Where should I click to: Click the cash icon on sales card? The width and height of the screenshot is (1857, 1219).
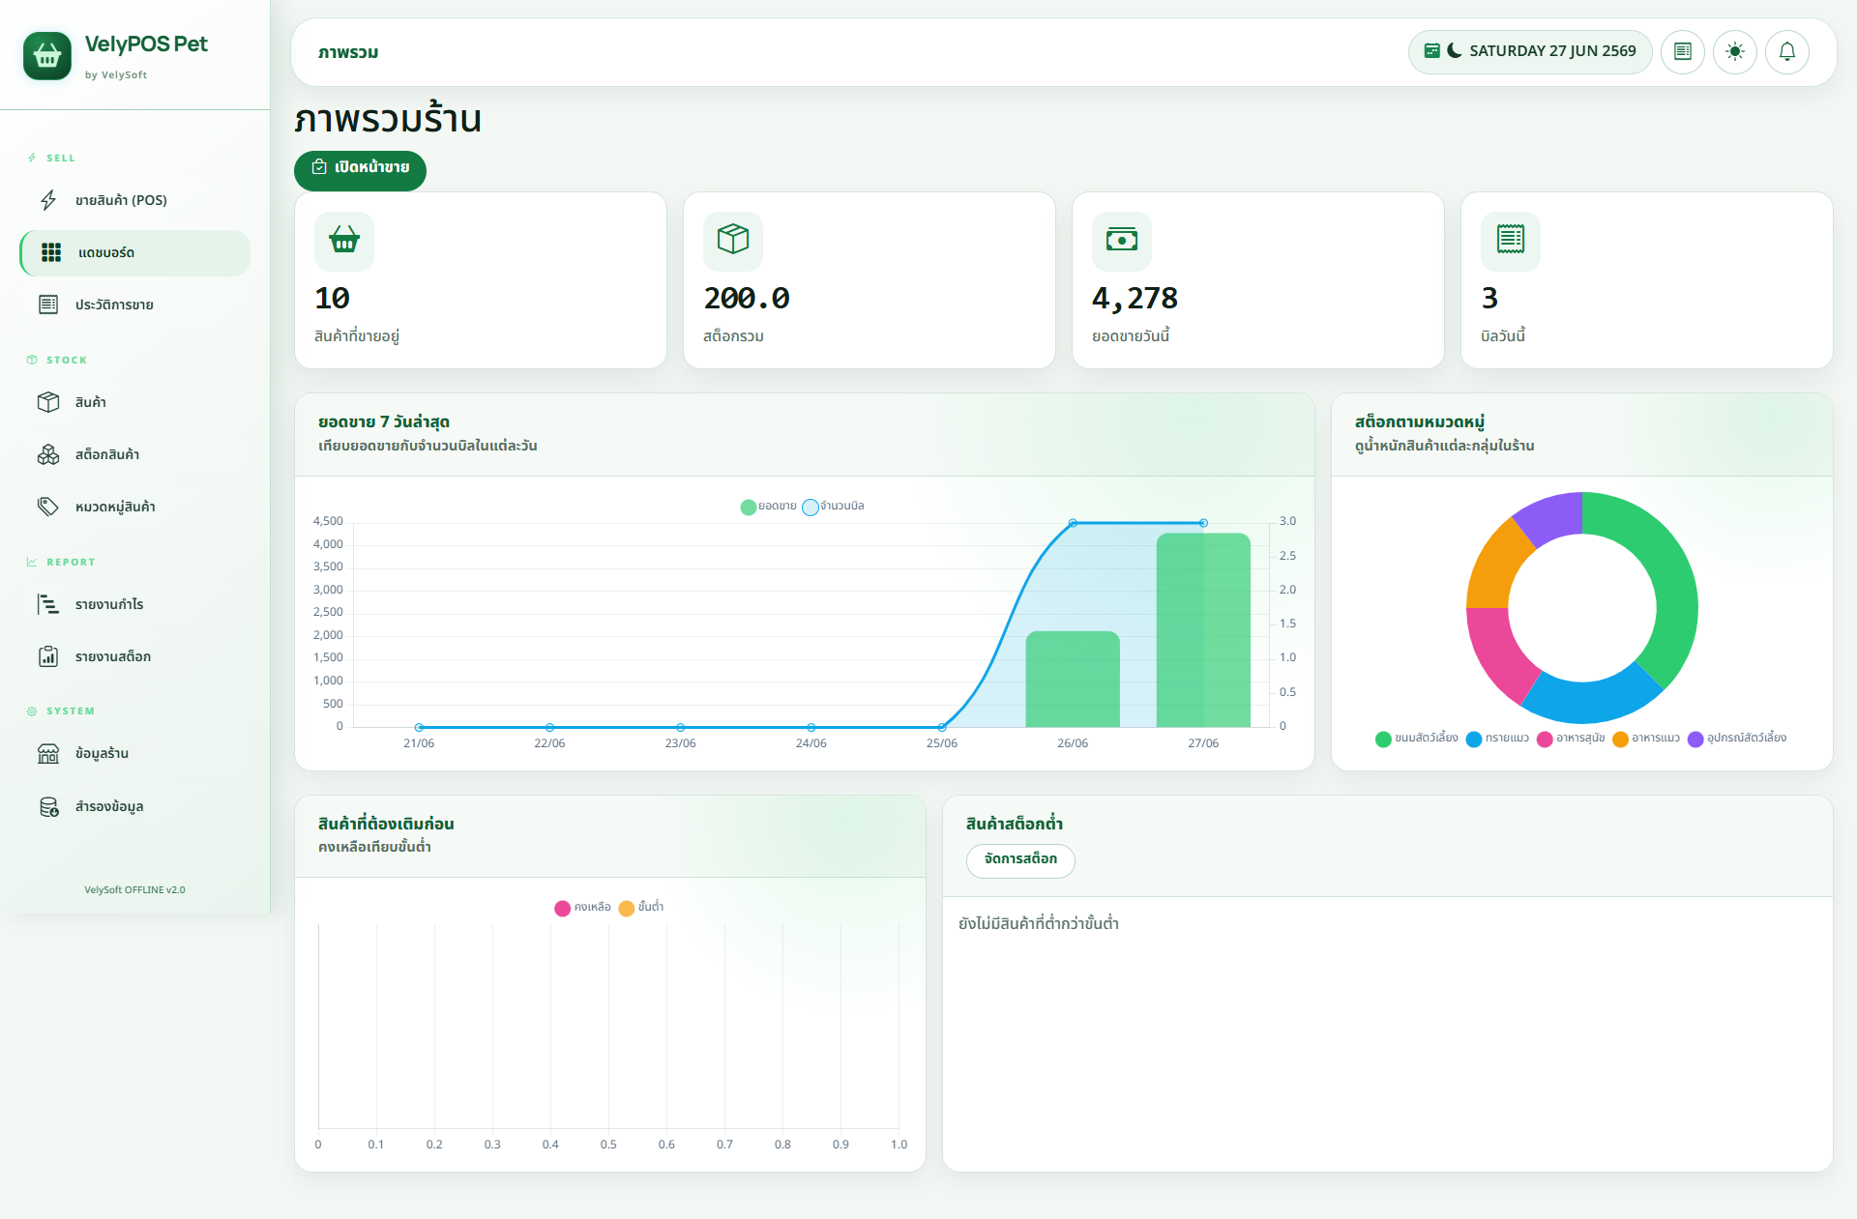(x=1122, y=240)
